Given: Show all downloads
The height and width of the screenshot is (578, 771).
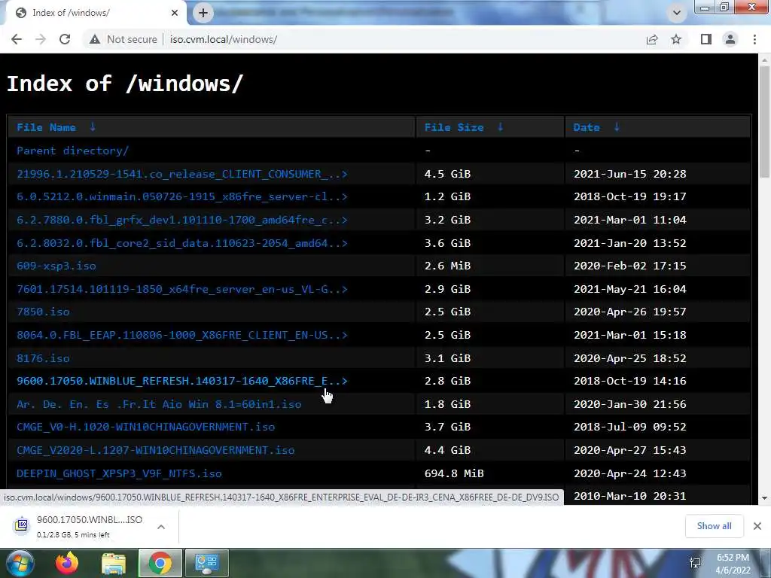Looking at the screenshot, I should tap(714, 526).
